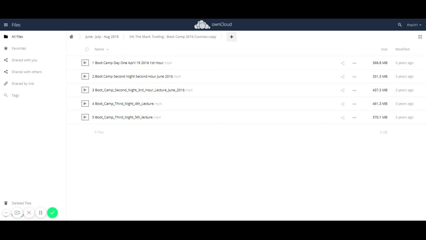This screenshot has height=240, width=426.
Task: Sort files by Modified column
Action: tap(402, 49)
